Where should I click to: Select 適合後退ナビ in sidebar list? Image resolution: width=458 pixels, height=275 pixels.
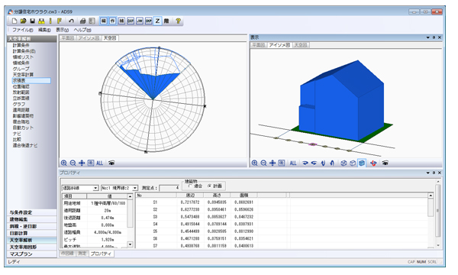point(25,145)
